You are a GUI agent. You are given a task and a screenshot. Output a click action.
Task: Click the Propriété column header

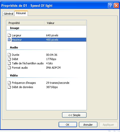coord(25,23)
